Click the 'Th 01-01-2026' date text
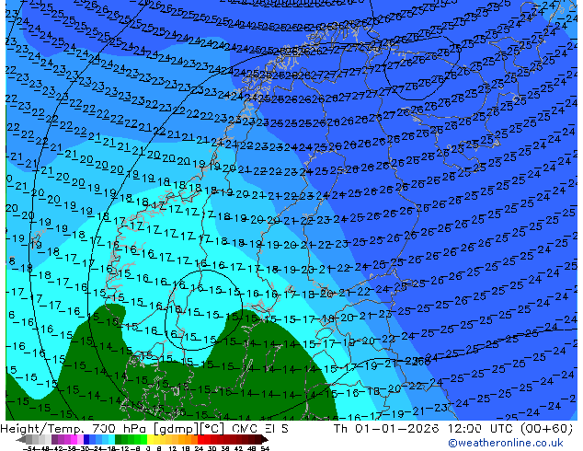This screenshot has width=583, height=451. (387, 429)
